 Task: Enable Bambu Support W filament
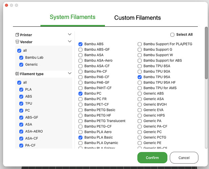click(x=140, y=55)
